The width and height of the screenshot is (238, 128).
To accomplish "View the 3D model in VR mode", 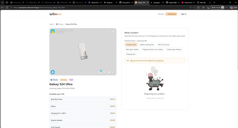I will [x=109, y=72].
